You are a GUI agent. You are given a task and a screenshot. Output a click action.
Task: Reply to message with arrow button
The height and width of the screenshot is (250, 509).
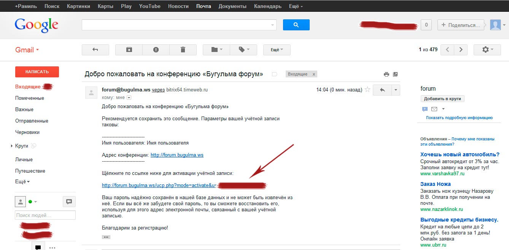[382, 90]
